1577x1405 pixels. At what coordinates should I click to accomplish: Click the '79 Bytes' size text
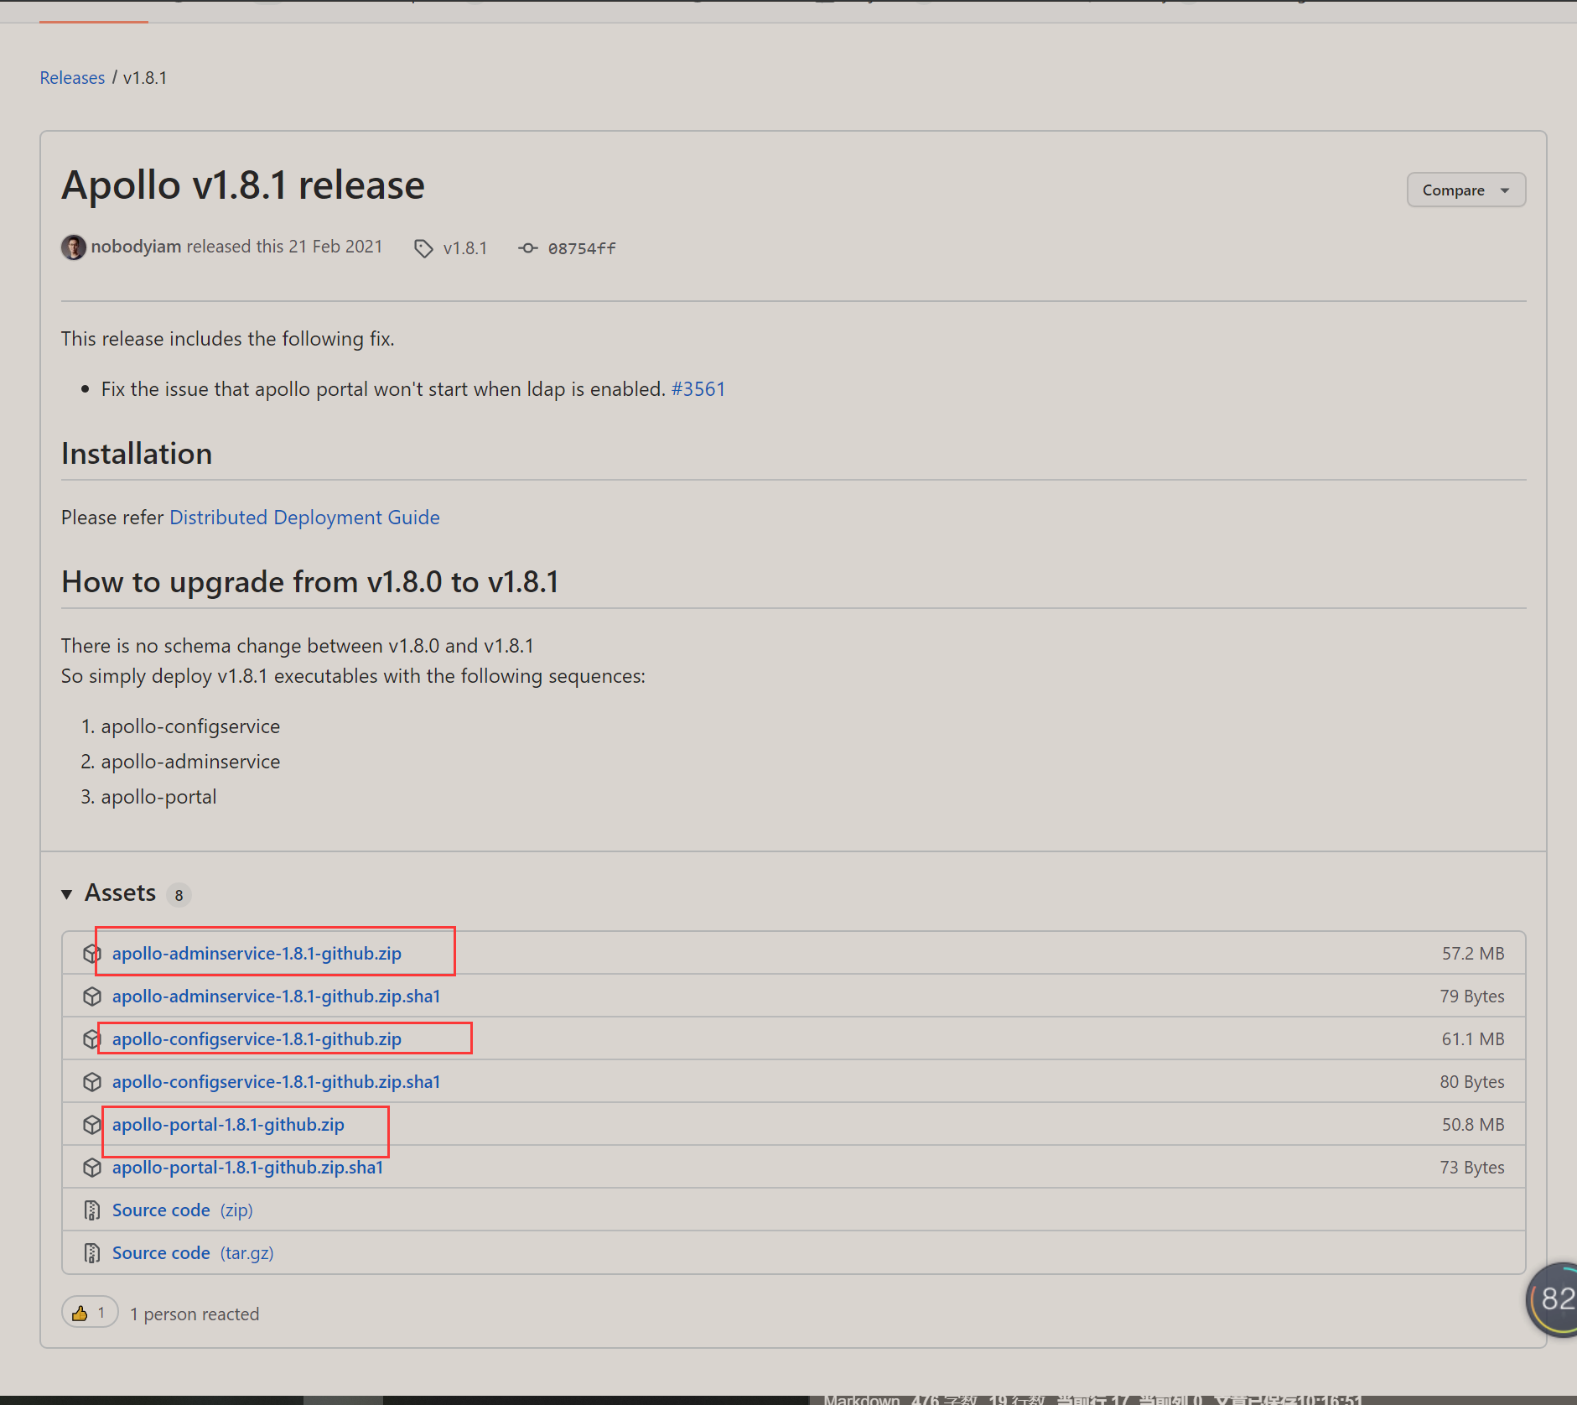(1472, 997)
